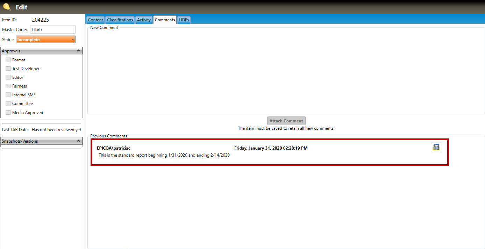Screen dimensions: 485x249
Task: Delete the comment using the trash icon
Action: pos(436,147)
